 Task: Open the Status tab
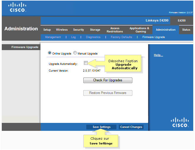[x=186, y=30]
